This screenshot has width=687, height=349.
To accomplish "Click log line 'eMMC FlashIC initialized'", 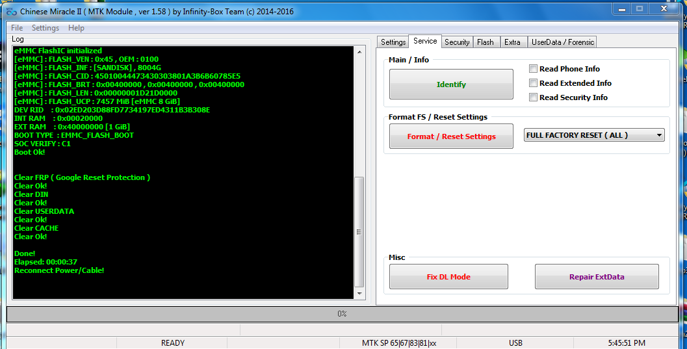I will [x=58, y=50].
